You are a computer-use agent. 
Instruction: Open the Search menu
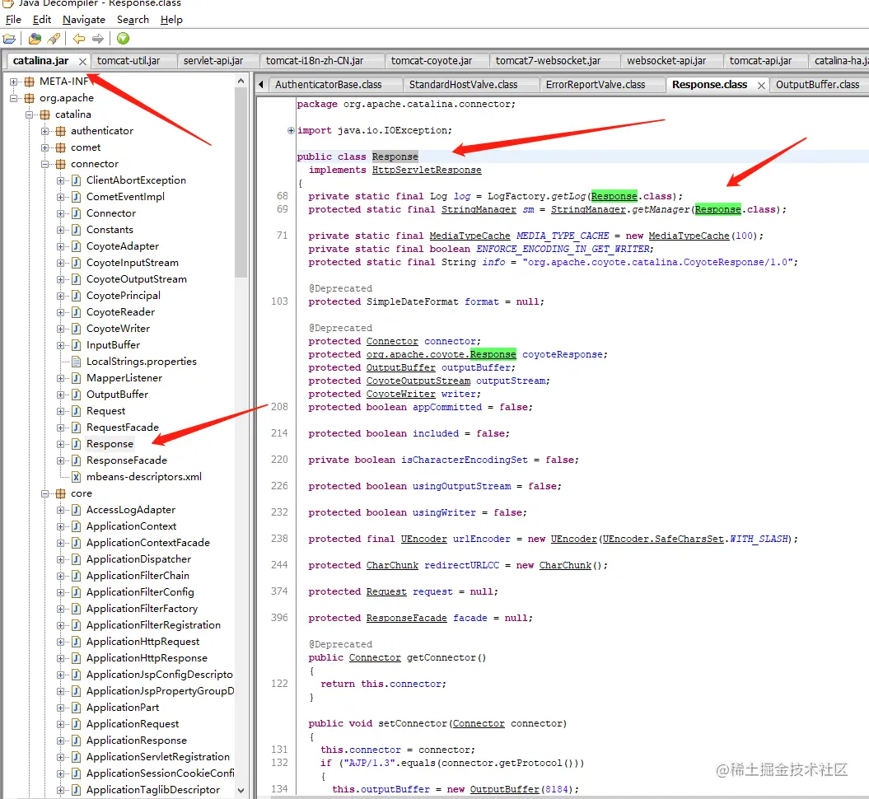[x=133, y=20]
